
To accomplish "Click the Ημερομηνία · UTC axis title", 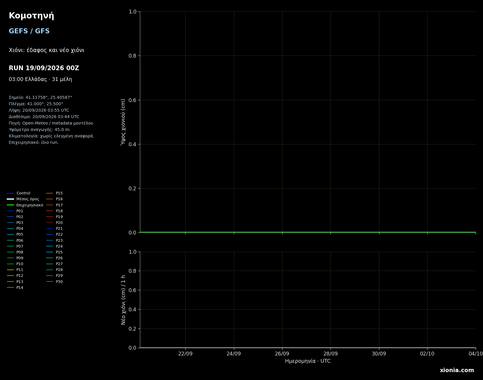I will pos(308,361).
